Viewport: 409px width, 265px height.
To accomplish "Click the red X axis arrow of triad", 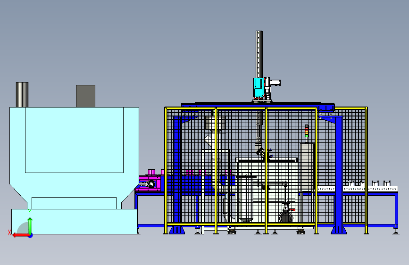I will pos(21,235).
